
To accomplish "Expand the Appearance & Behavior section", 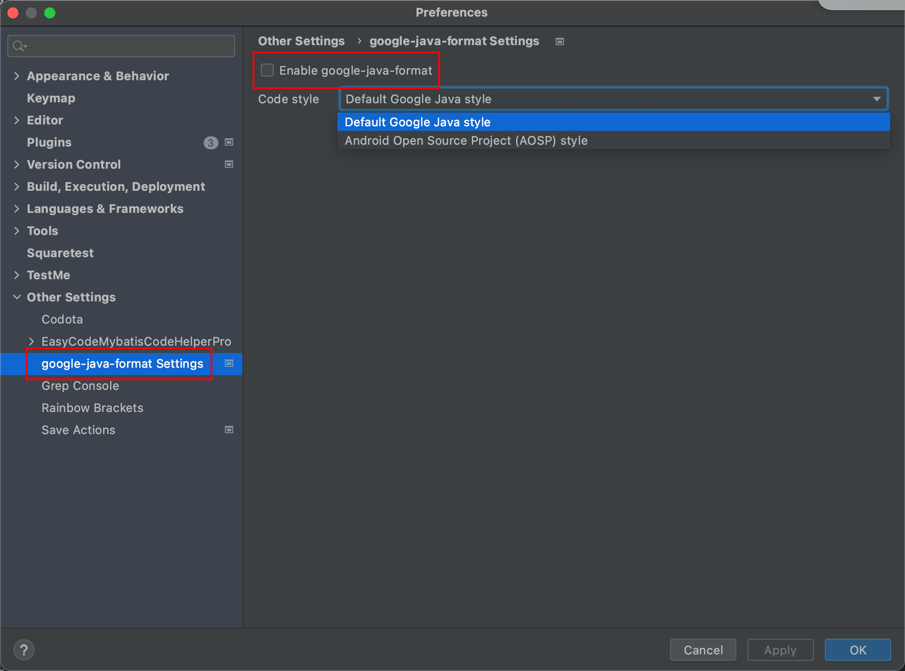I will click(17, 76).
